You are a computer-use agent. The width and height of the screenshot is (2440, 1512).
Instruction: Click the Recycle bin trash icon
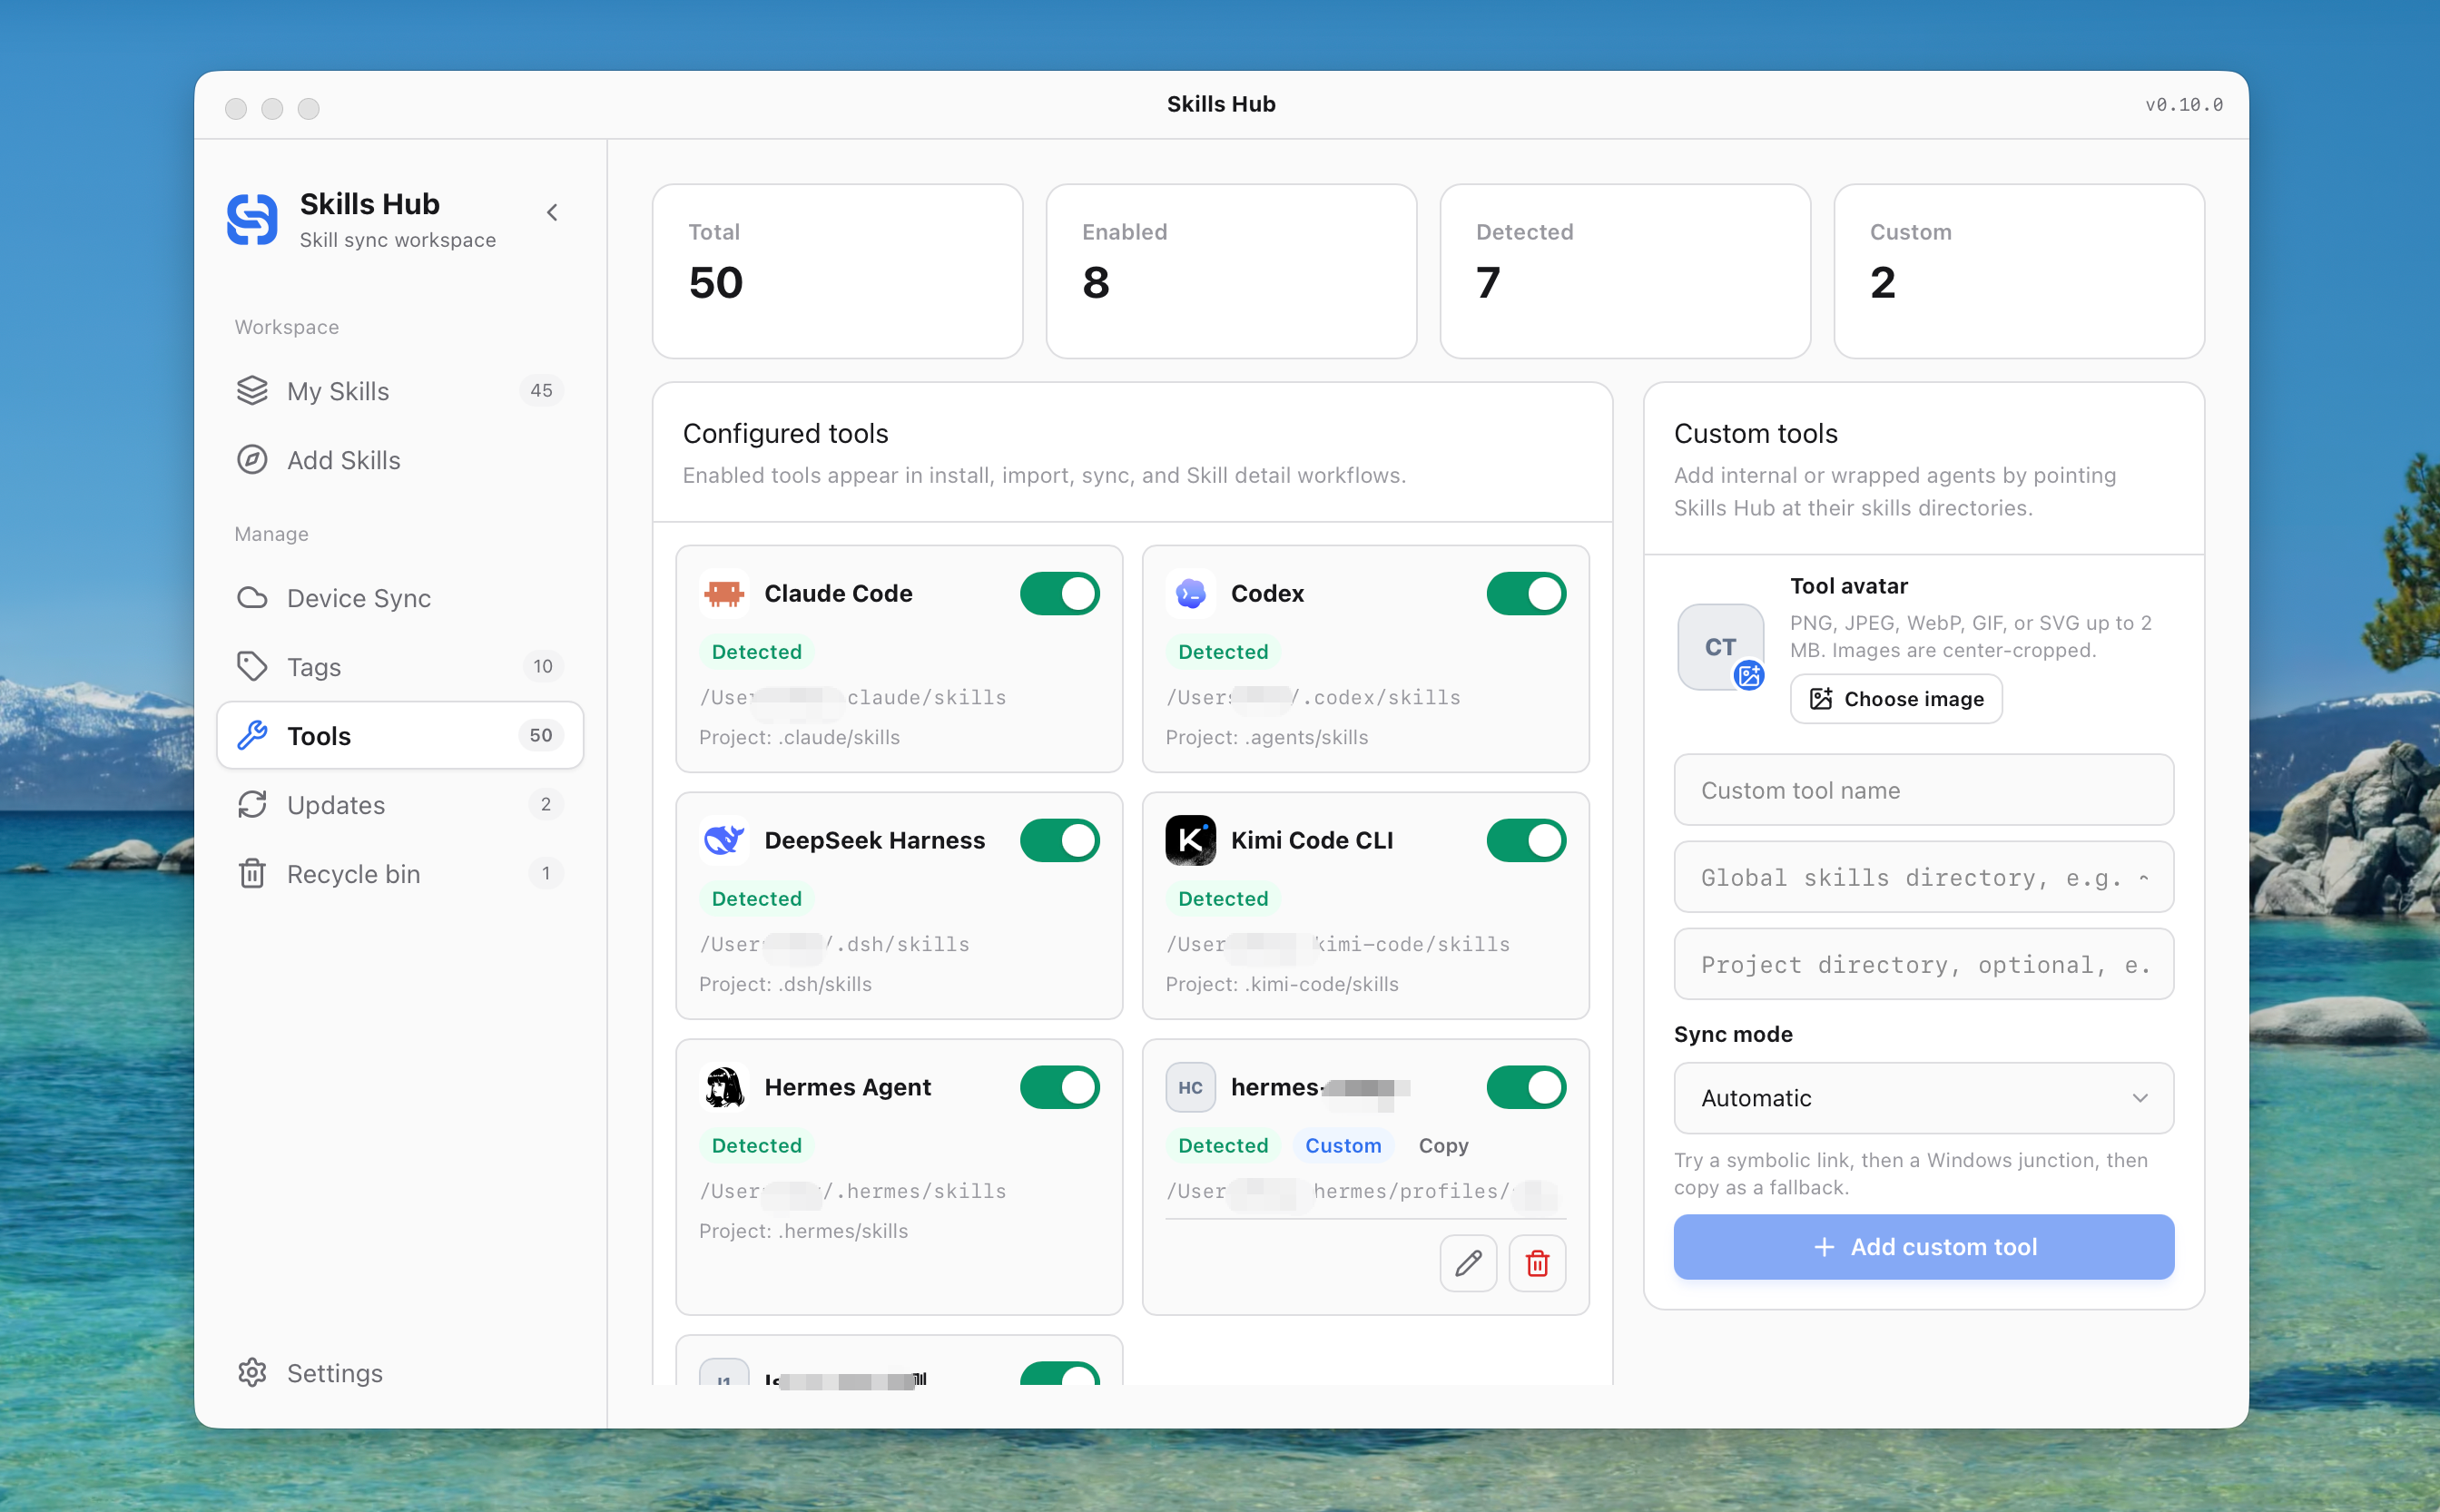point(252,874)
